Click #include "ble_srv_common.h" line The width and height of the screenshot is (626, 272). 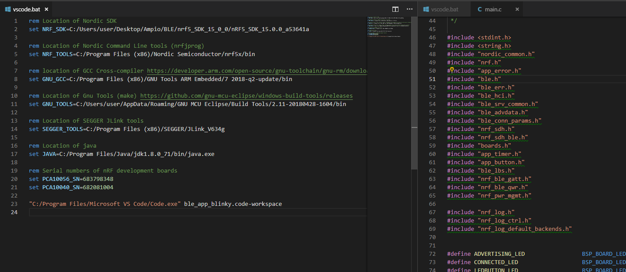(493, 104)
